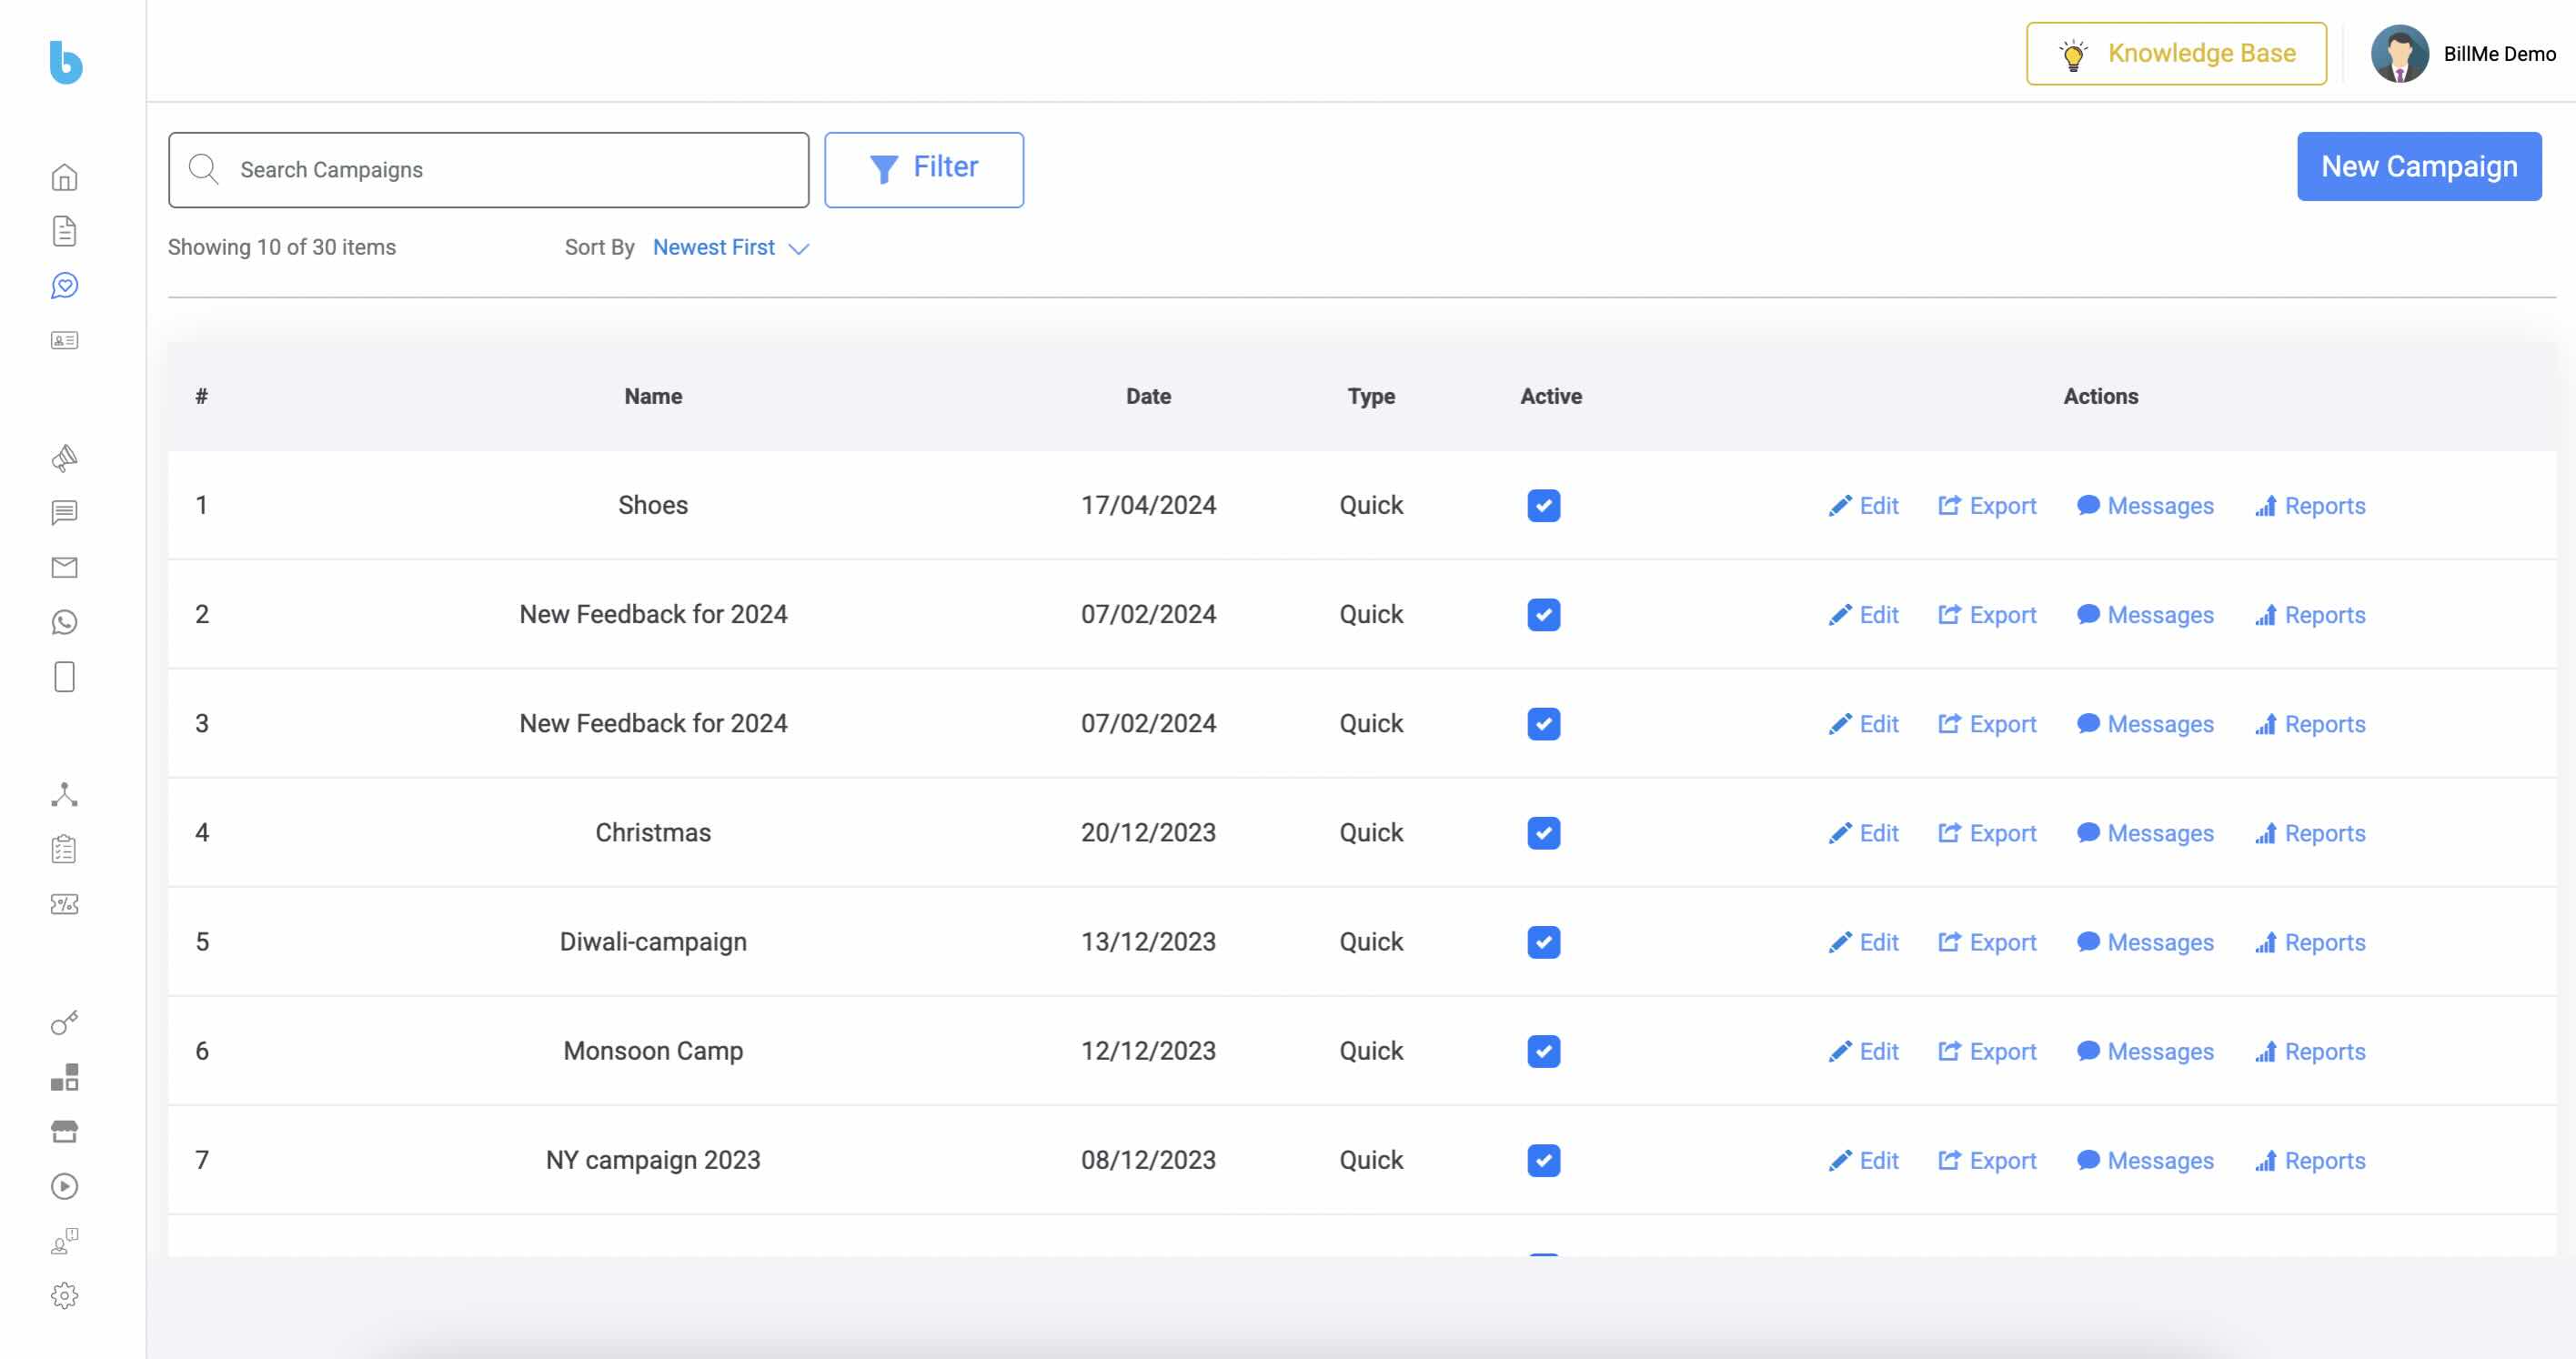2576x1359 pixels.
Task: Open the Filter options
Action: (x=923, y=169)
